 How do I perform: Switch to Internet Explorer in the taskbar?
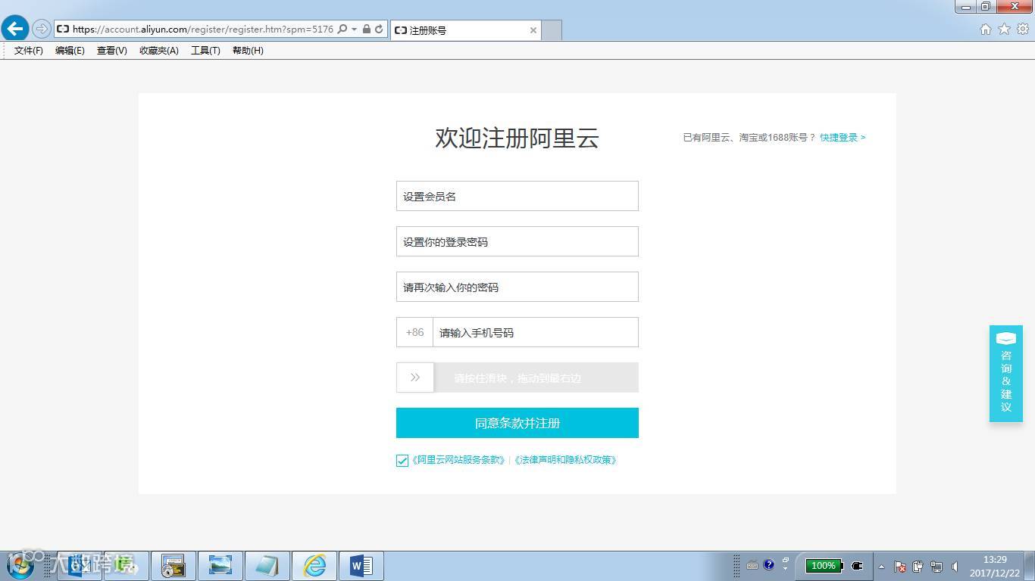click(x=314, y=566)
